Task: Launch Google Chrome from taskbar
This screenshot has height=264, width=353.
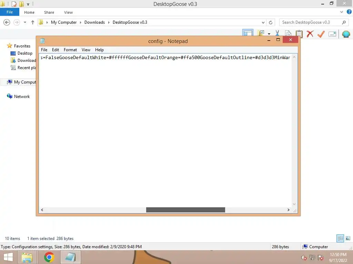Action: pos(49,257)
